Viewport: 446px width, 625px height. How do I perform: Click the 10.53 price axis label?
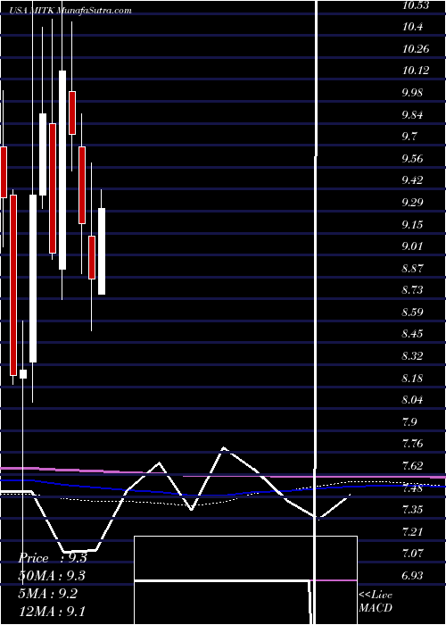pyautogui.click(x=416, y=5)
